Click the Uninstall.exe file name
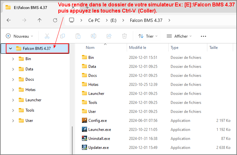Image resolution: width=237 pixels, height=155 pixels. (99, 139)
